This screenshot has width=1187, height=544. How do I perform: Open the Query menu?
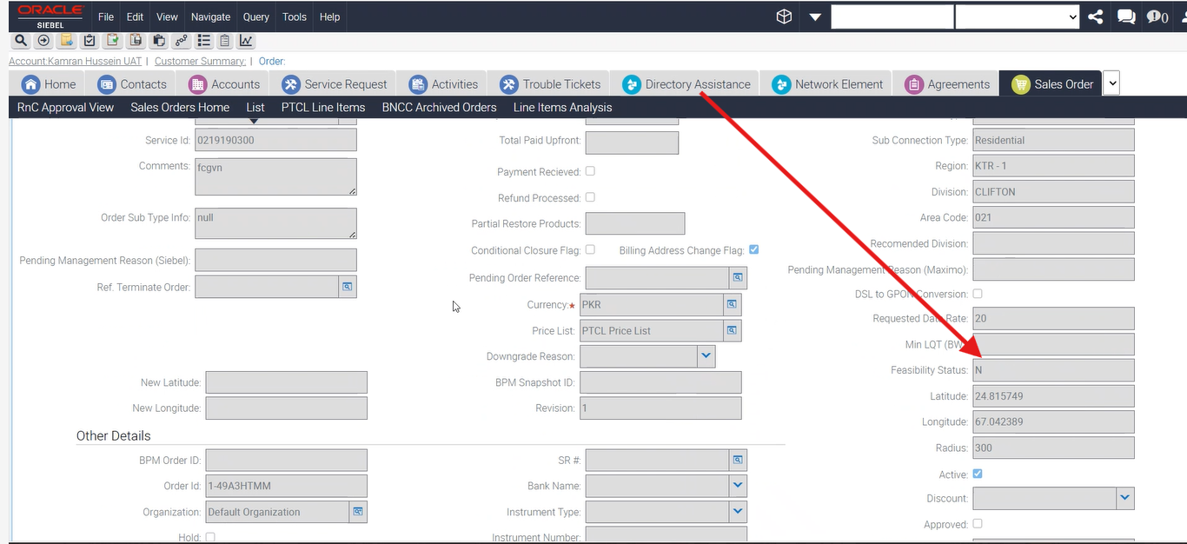click(255, 17)
